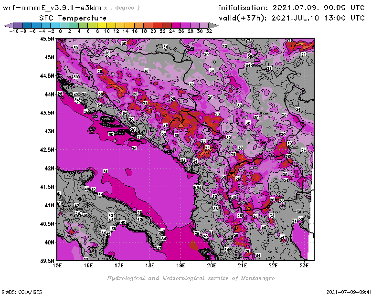Click the '20E' longitude label
This screenshot has width=382, height=295.
[212, 265]
